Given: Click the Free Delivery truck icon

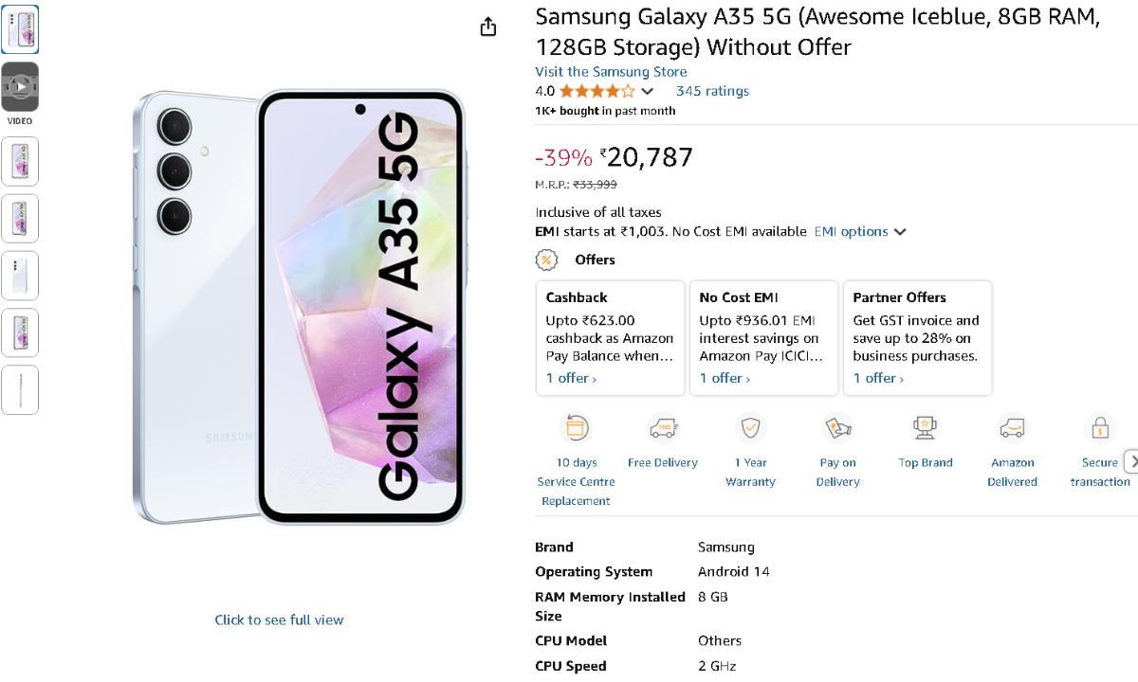Looking at the screenshot, I should [663, 429].
